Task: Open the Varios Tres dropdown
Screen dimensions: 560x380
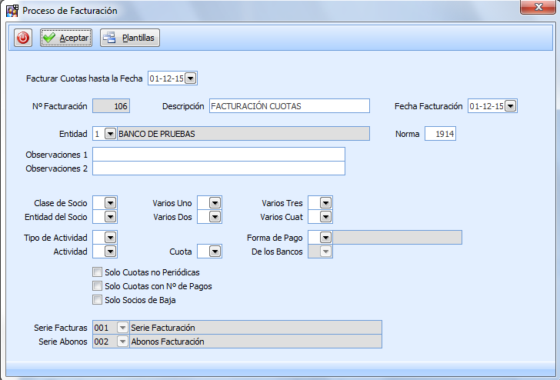Action: tap(325, 203)
